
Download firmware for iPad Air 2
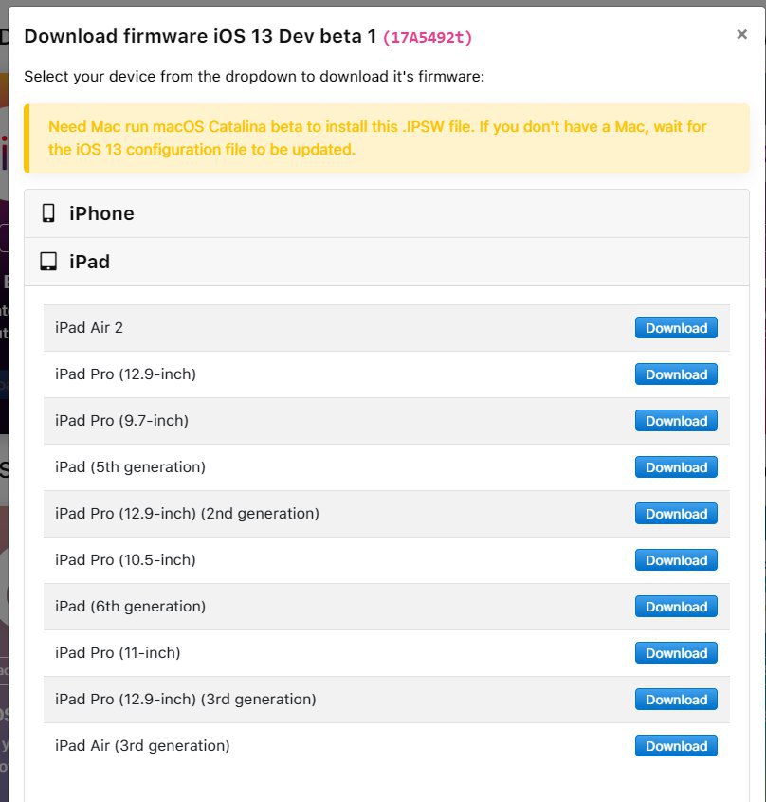[676, 328]
